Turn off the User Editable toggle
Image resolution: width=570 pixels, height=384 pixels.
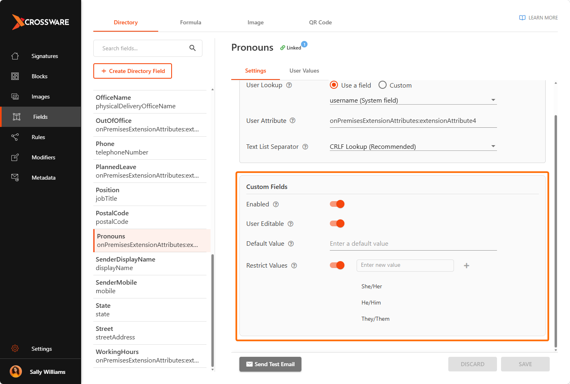click(337, 223)
